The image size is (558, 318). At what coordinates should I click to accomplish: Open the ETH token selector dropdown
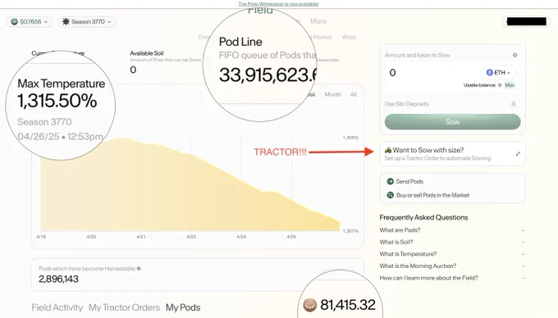[x=498, y=72]
